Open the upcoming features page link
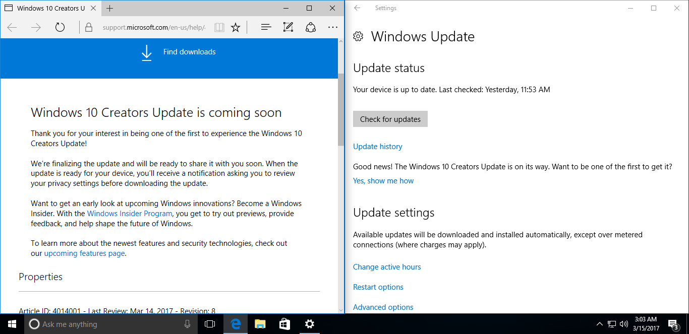 (84, 253)
